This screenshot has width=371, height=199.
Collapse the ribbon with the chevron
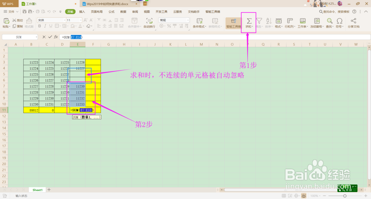click(x=366, y=12)
